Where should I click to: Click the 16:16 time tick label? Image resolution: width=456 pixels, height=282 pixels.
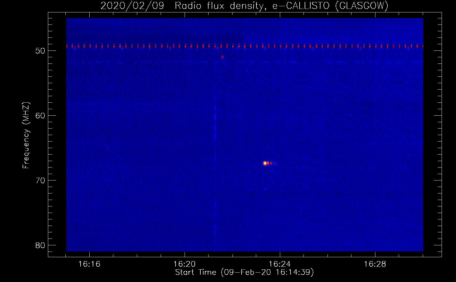(89, 264)
